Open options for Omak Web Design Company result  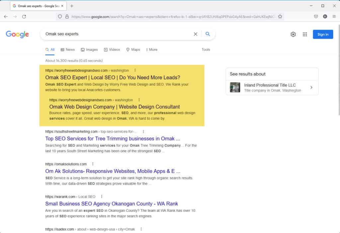(139, 100)
